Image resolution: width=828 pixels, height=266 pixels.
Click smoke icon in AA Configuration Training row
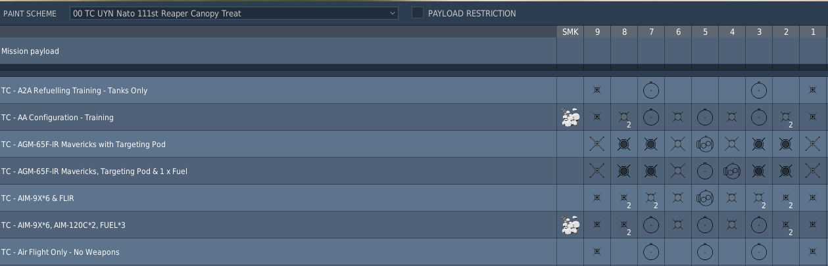[570, 118]
